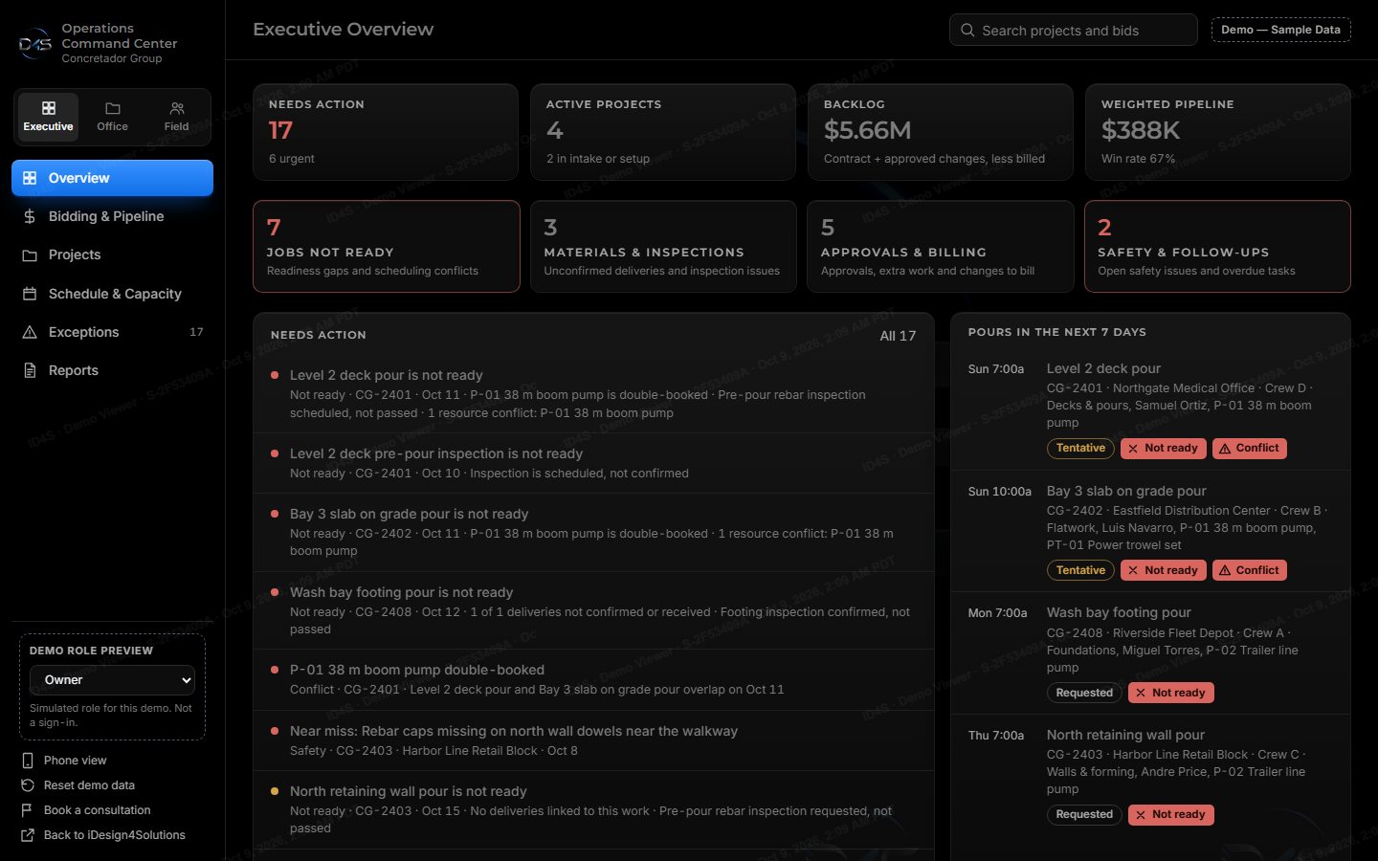
Task: Click Not ready badge on Bay 3 slab pour
Action: 1163,570
